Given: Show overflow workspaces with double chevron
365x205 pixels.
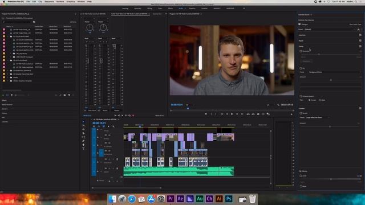Looking at the screenshot, I should coord(244,9).
